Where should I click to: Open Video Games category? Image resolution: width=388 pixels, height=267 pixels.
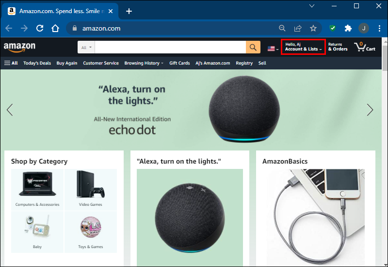pyautogui.click(x=91, y=190)
